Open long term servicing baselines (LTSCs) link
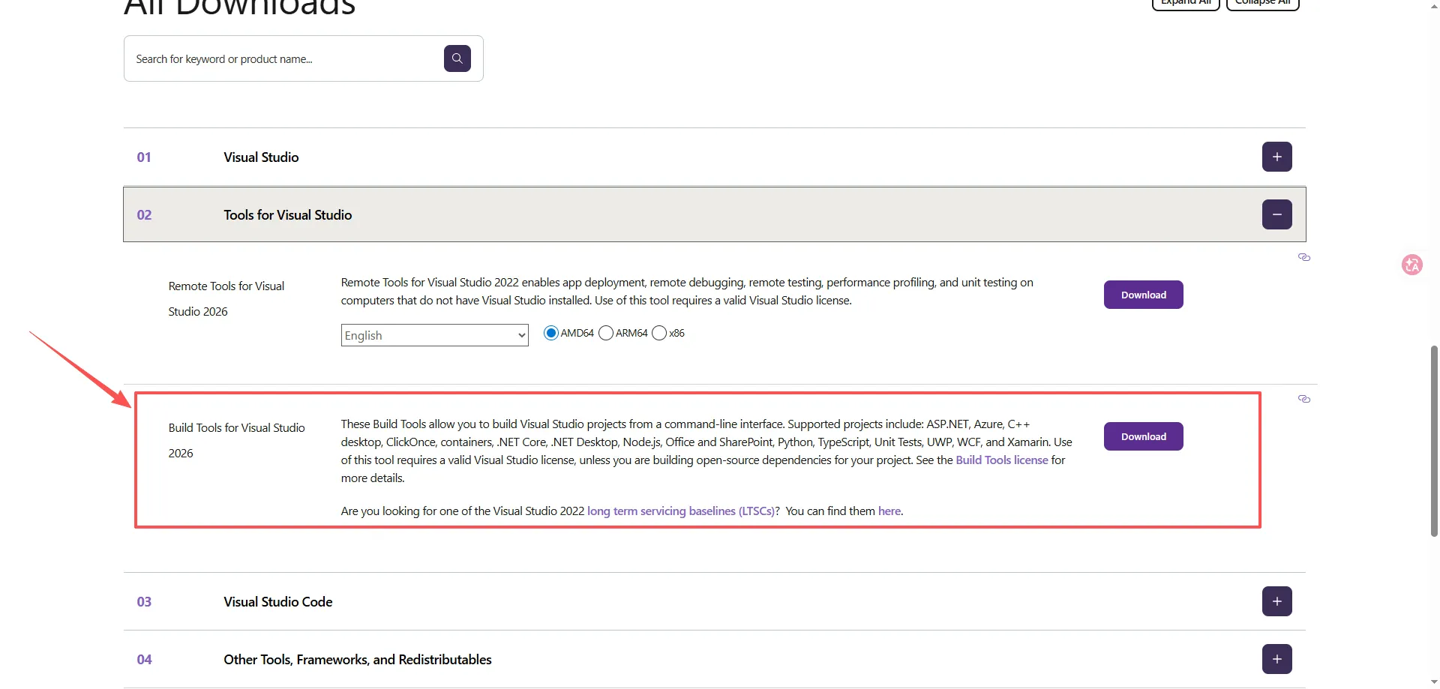Image resolution: width=1440 pixels, height=689 pixels. click(x=681, y=511)
